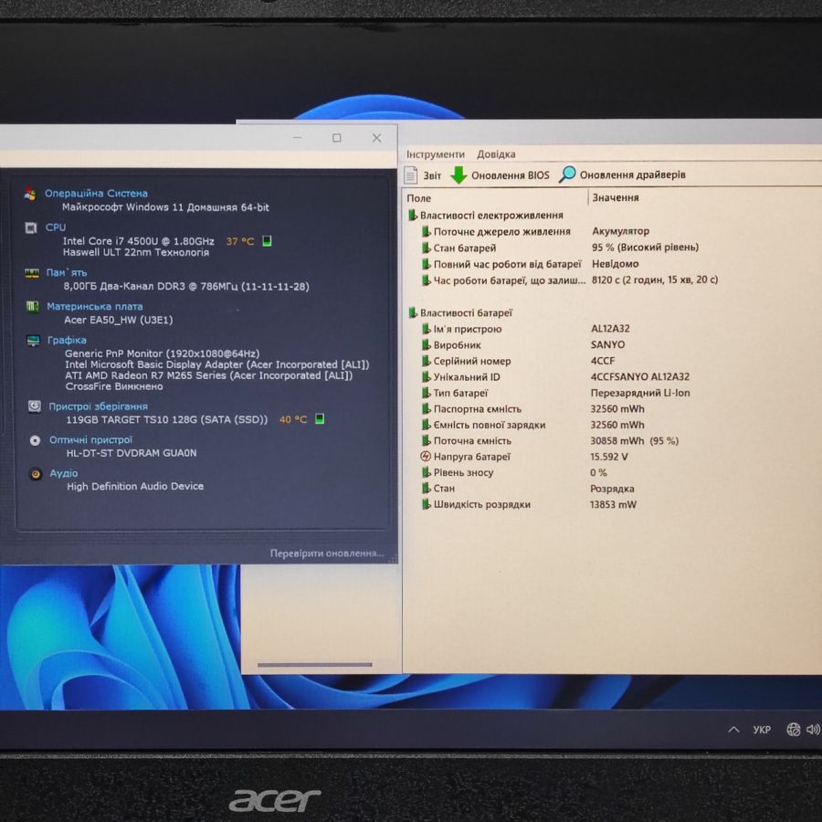822x822 pixels.
Task: Click the icon beside Швидкість розрядки
Action: click(427, 504)
